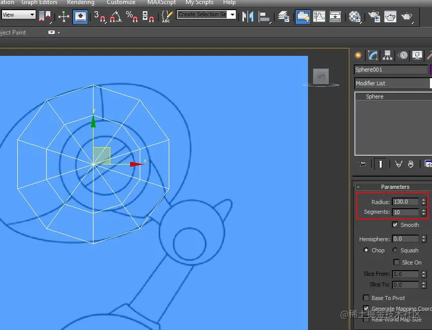This screenshot has height=330, width=432.
Task: Click the Radius value field
Action: coord(406,202)
